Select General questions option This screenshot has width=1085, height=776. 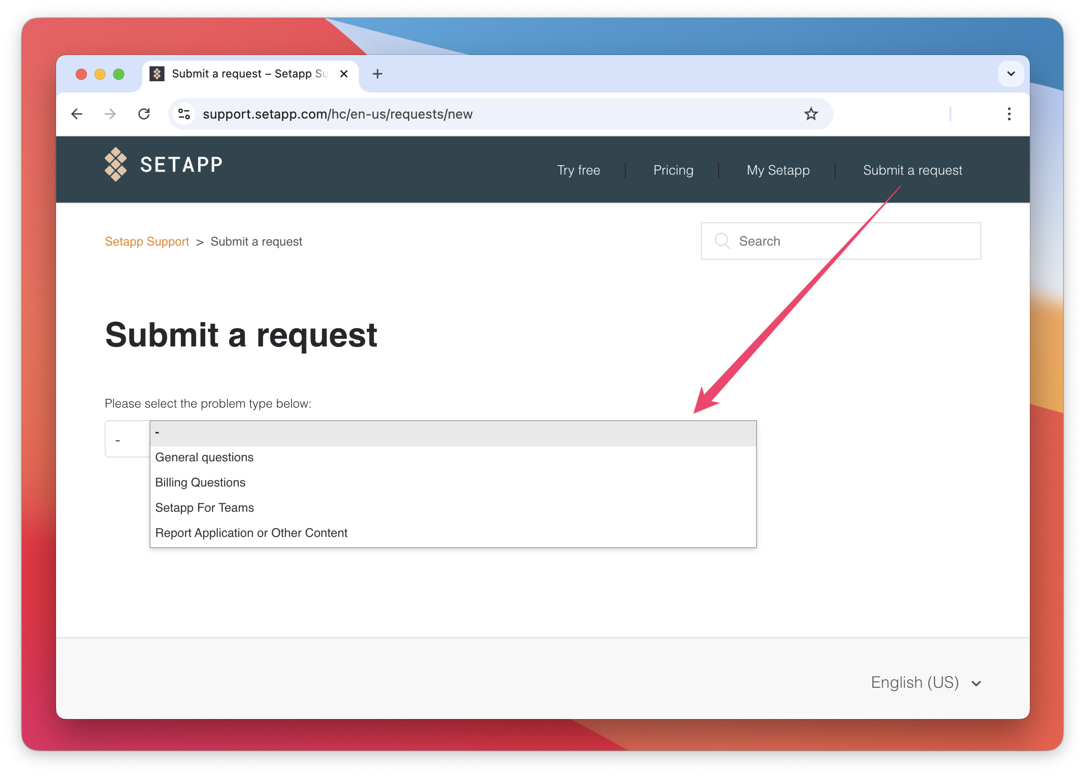click(x=453, y=457)
